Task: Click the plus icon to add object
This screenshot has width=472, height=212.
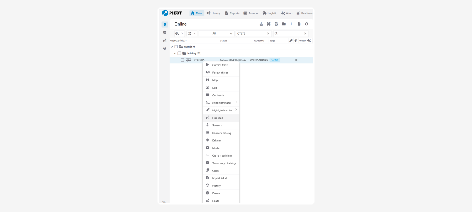Action: pyautogui.click(x=291, y=24)
